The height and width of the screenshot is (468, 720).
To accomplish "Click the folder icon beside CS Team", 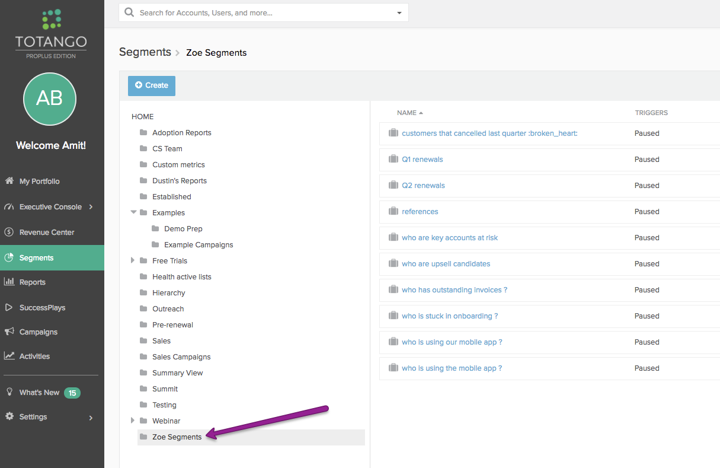I will [143, 148].
